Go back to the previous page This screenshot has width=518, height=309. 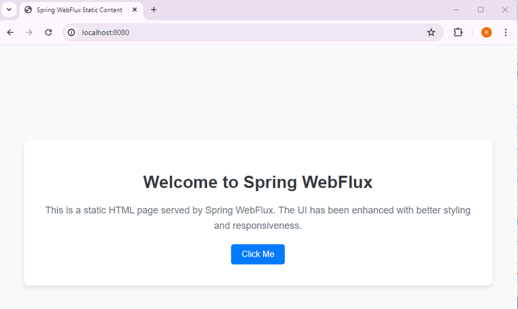click(10, 32)
